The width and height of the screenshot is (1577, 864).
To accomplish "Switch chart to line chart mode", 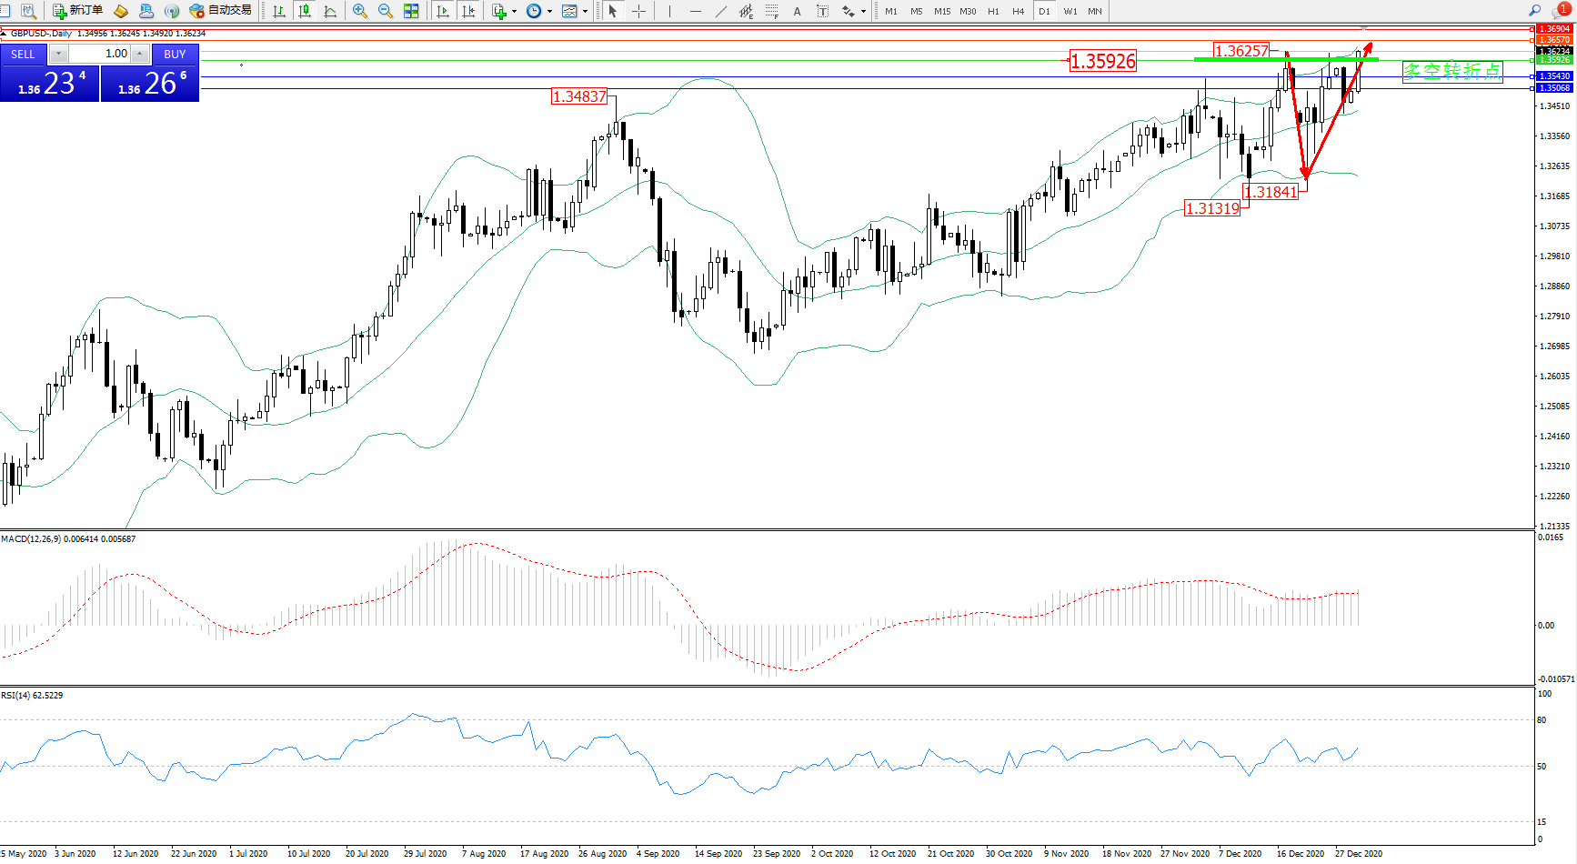I will [330, 11].
